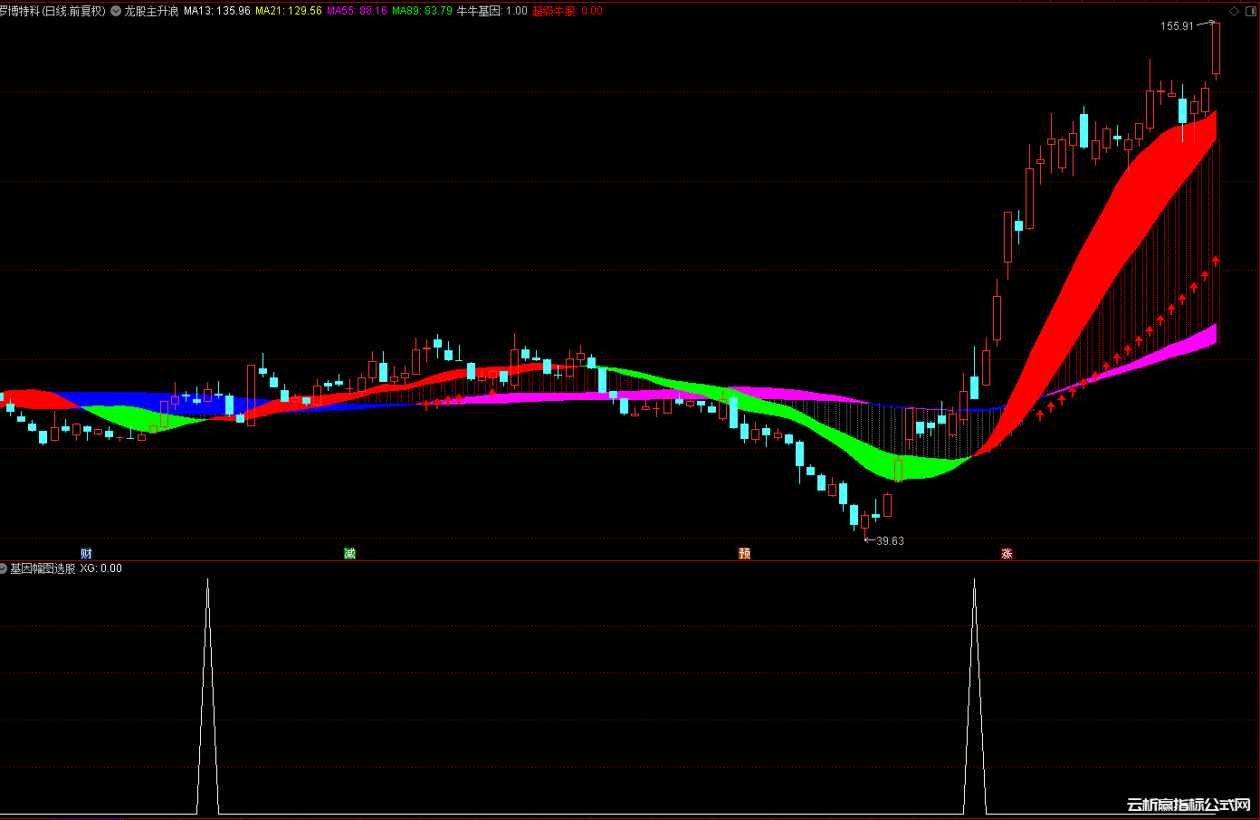
Task: Click the 财 event marker icon
Action: pyautogui.click(x=86, y=553)
